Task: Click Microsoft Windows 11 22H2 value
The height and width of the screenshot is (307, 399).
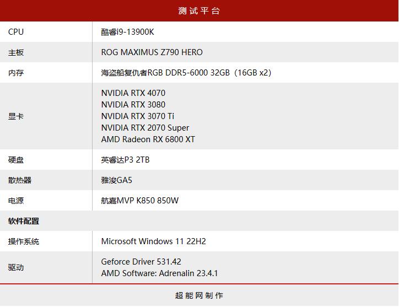Action: click(153, 241)
